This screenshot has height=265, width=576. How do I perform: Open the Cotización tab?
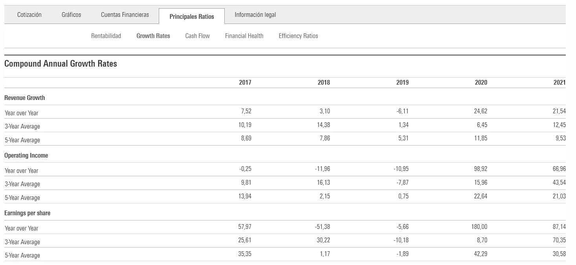click(x=29, y=15)
